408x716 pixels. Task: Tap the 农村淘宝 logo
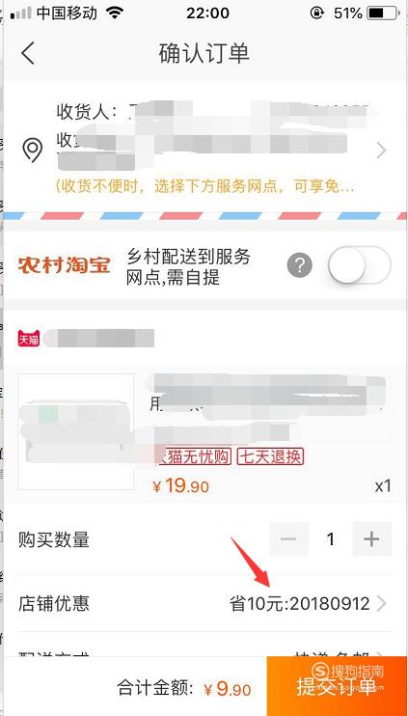coord(64,264)
